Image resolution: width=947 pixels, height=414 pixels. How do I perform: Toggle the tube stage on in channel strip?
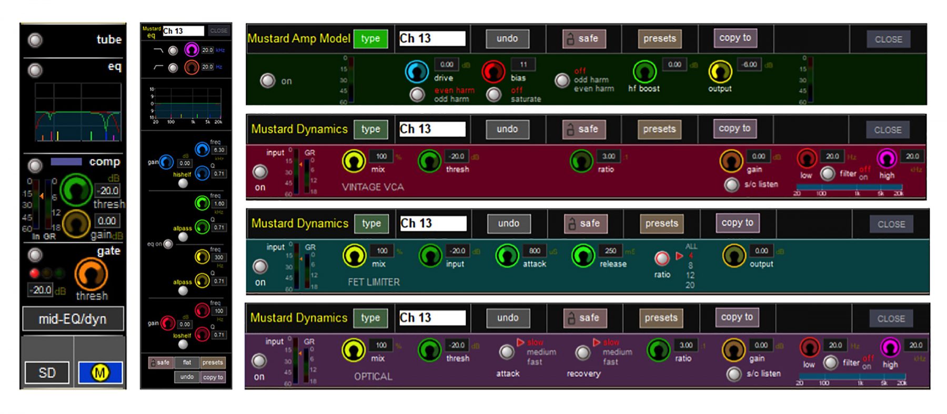coord(35,40)
